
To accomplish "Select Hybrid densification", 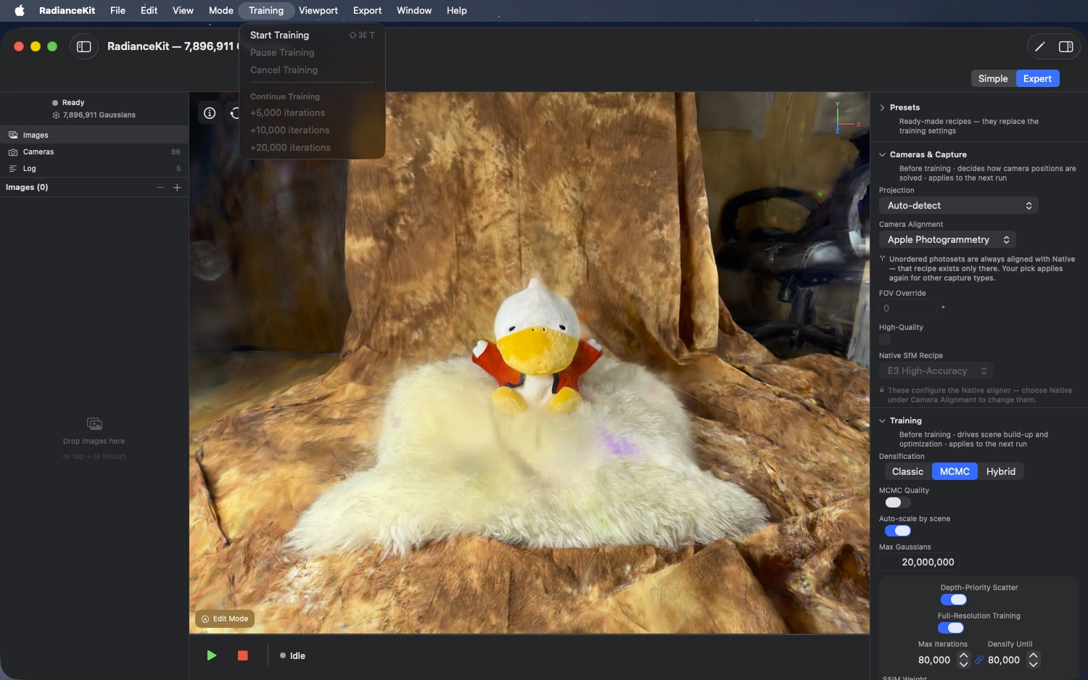I will pos(1001,471).
